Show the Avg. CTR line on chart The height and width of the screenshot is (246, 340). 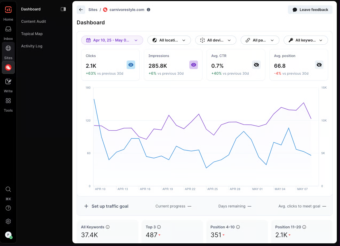[x=256, y=65]
